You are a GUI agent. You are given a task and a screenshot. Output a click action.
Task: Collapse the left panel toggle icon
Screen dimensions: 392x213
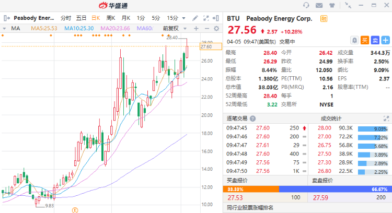point(7,18)
